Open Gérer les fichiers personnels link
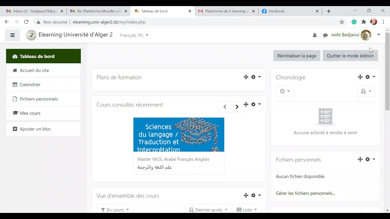The width and height of the screenshot is (390, 219). click(x=305, y=193)
